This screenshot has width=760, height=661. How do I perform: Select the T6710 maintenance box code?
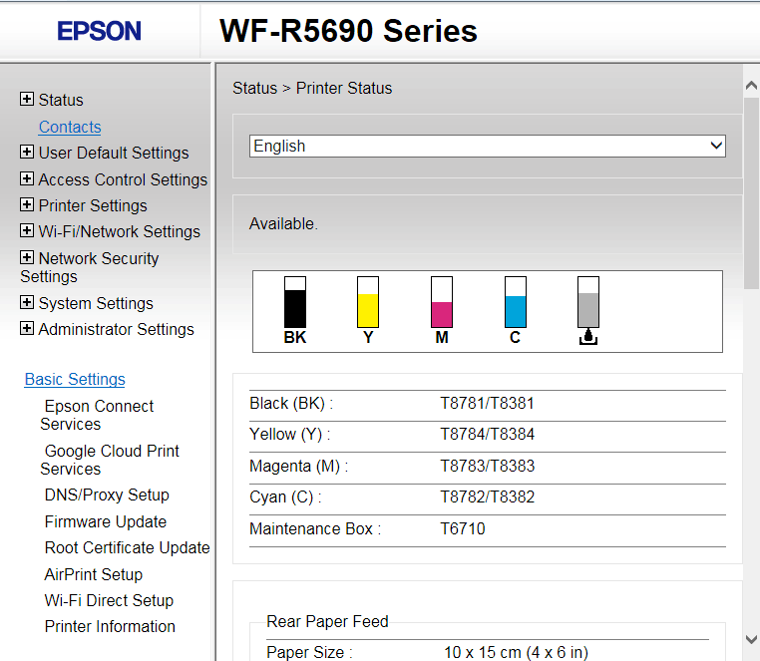coord(463,528)
